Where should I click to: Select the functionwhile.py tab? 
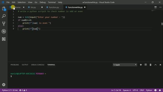coord(75,7)
